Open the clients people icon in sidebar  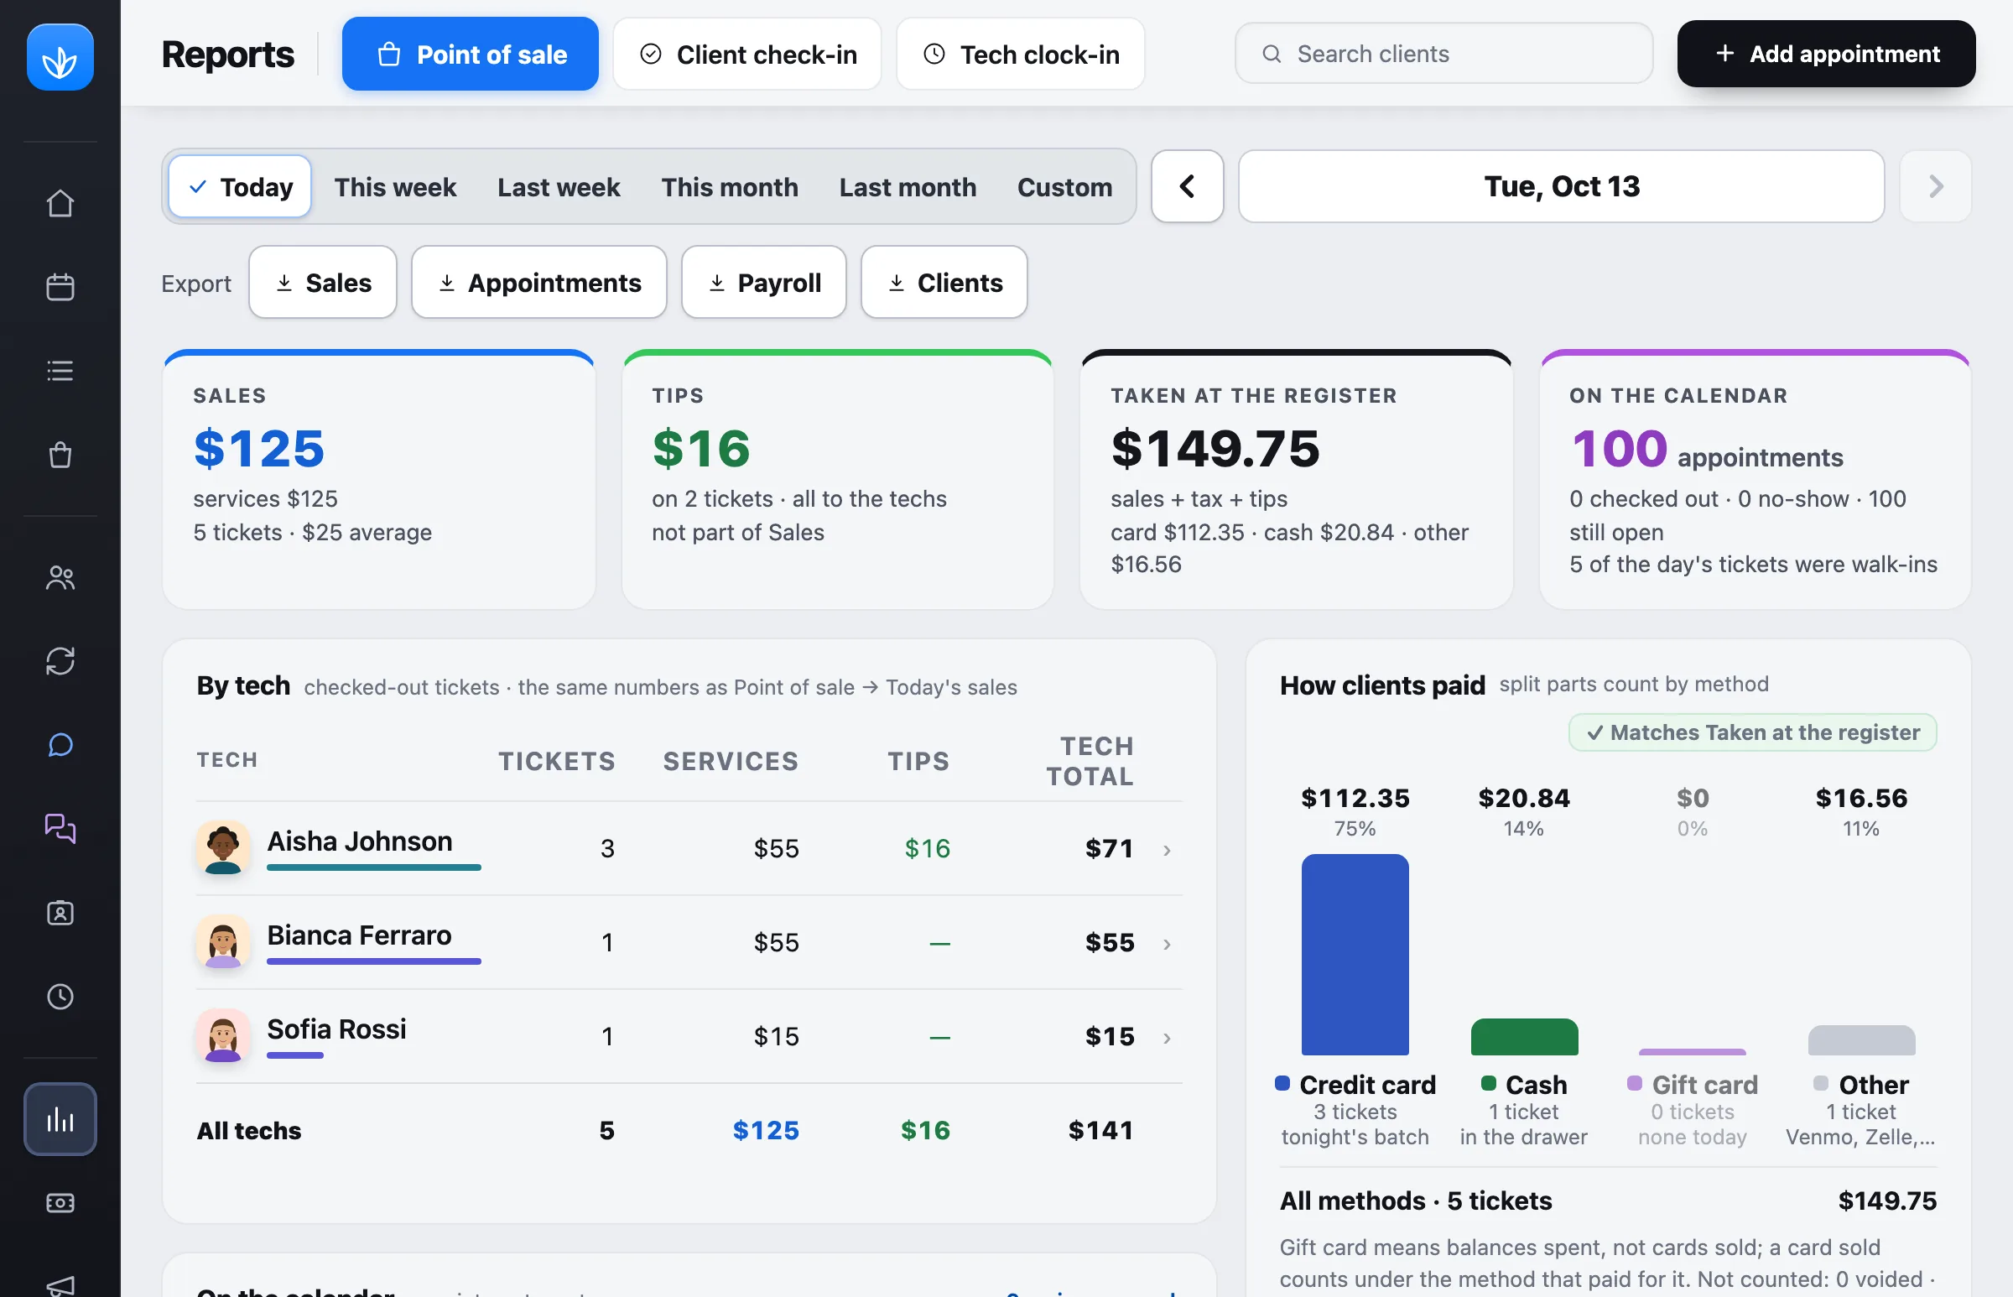click(60, 578)
